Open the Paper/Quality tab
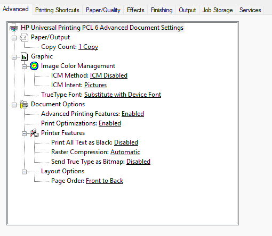Viewport: 272px width, 236px height. (103, 10)
